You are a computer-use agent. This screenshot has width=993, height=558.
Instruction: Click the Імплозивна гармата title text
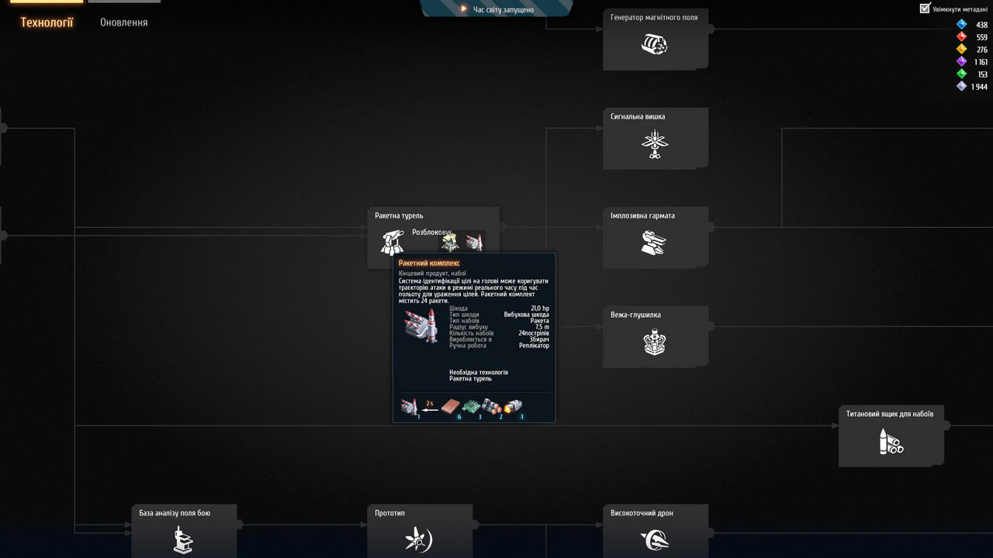point(642,215)
